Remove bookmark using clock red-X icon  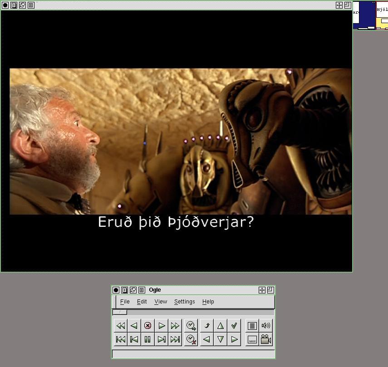[x=191, y=339]
